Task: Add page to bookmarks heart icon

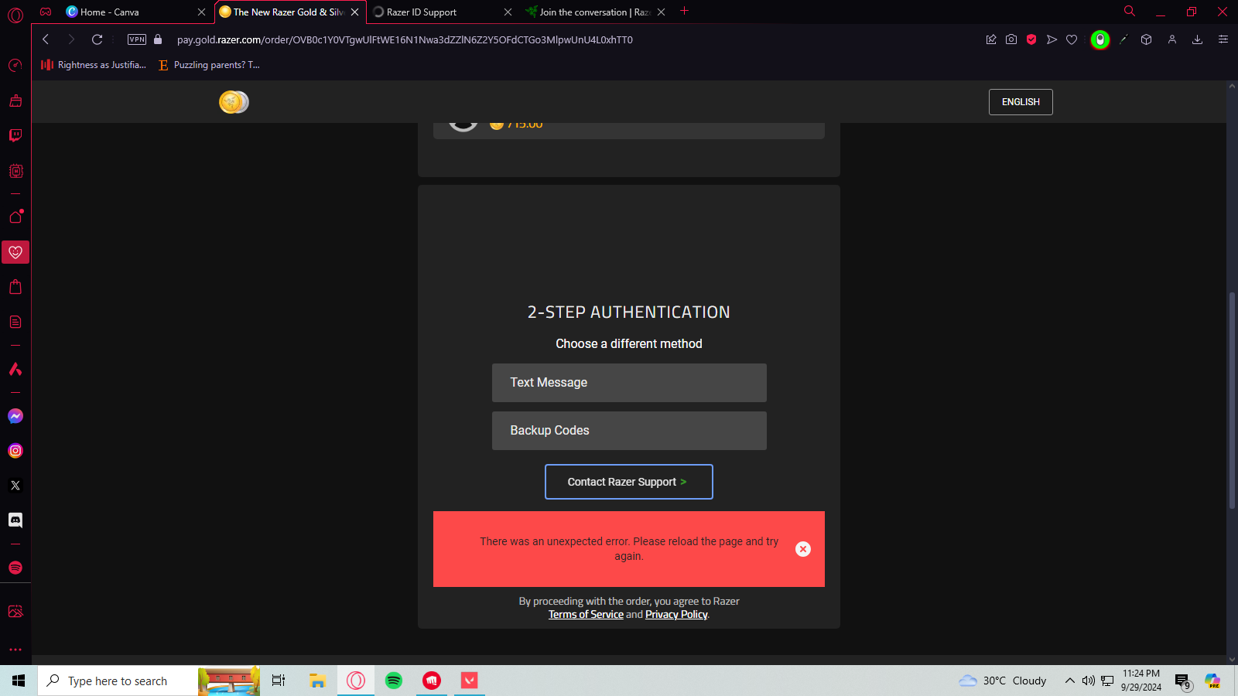Action: coord(1072,39)
